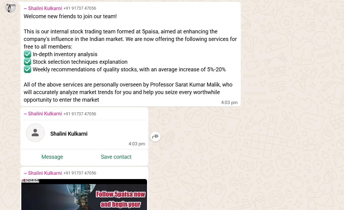The width and height of the screenshot is (344, 210).
Task: Click the green checkmark beside In-depth inventory analysis
Action: 27,54
